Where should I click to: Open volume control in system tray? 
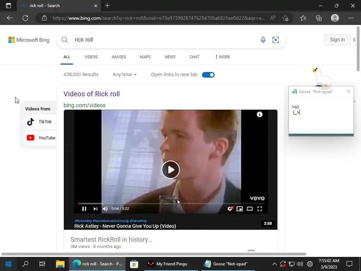click(x=300, y=264)
